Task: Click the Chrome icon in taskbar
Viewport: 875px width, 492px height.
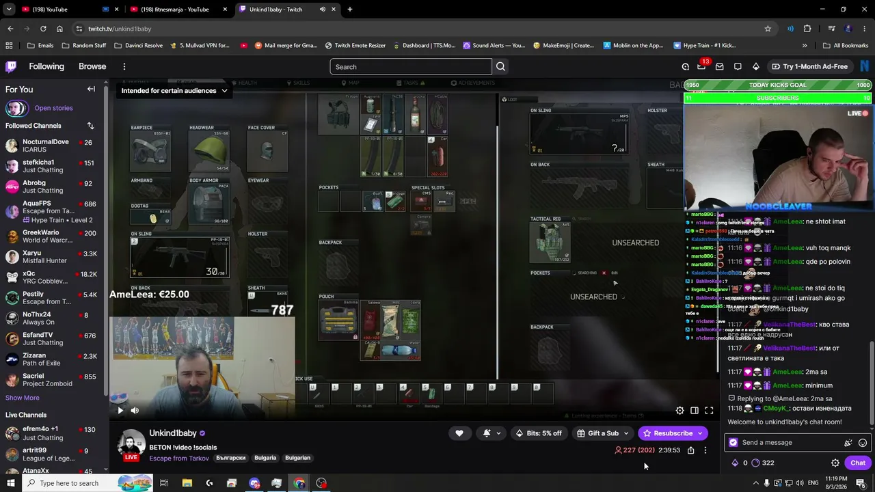Action: [x=299, y=483]
